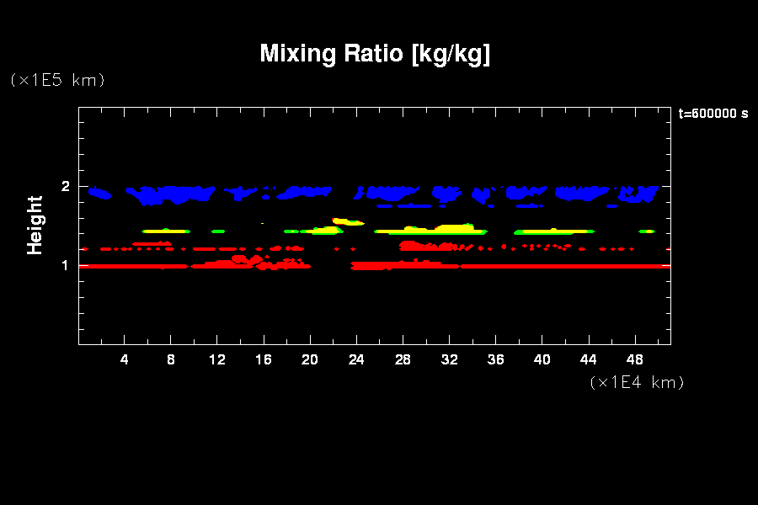Click x-axis tick label 12
Image resolution: width=758 pixels, height=505 pixels.
click(x=217, y=359)
